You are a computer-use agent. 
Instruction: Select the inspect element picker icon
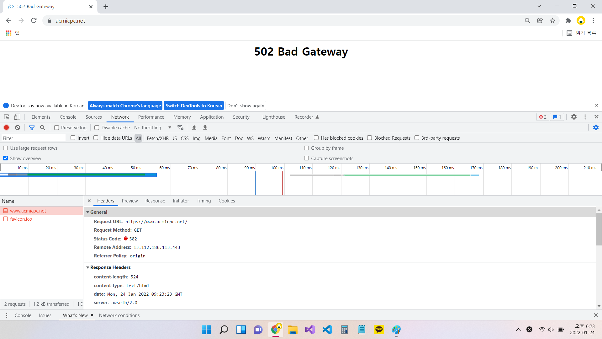(7, 117)
